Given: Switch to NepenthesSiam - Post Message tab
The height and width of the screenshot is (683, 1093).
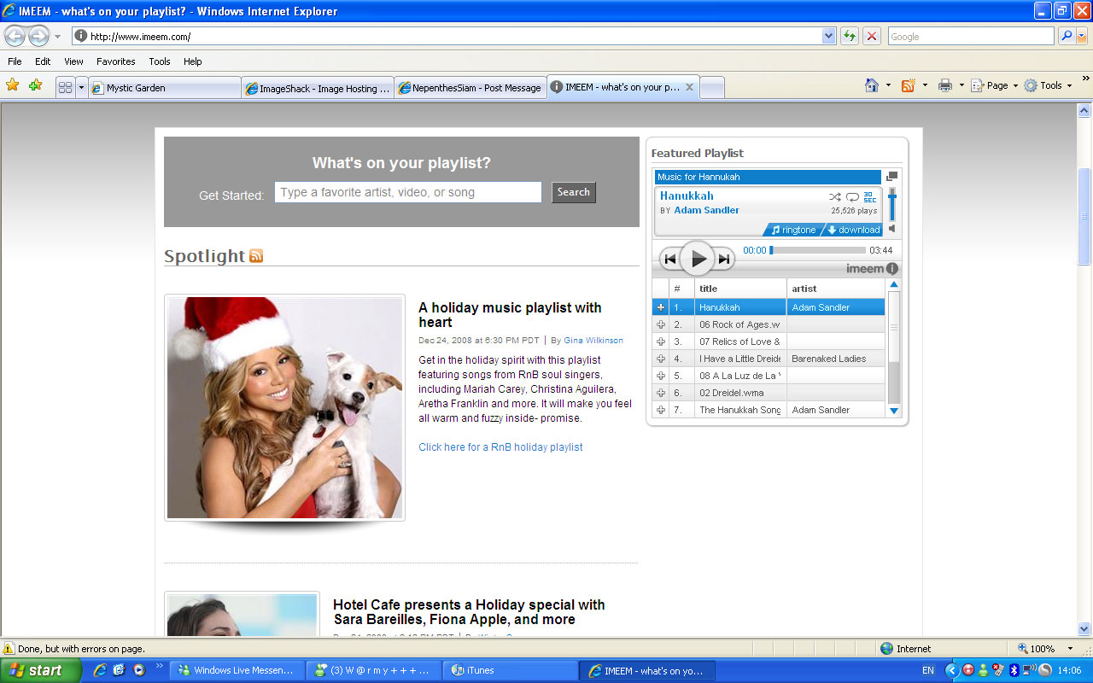Looking at the screenshot, I should [470, 88].
